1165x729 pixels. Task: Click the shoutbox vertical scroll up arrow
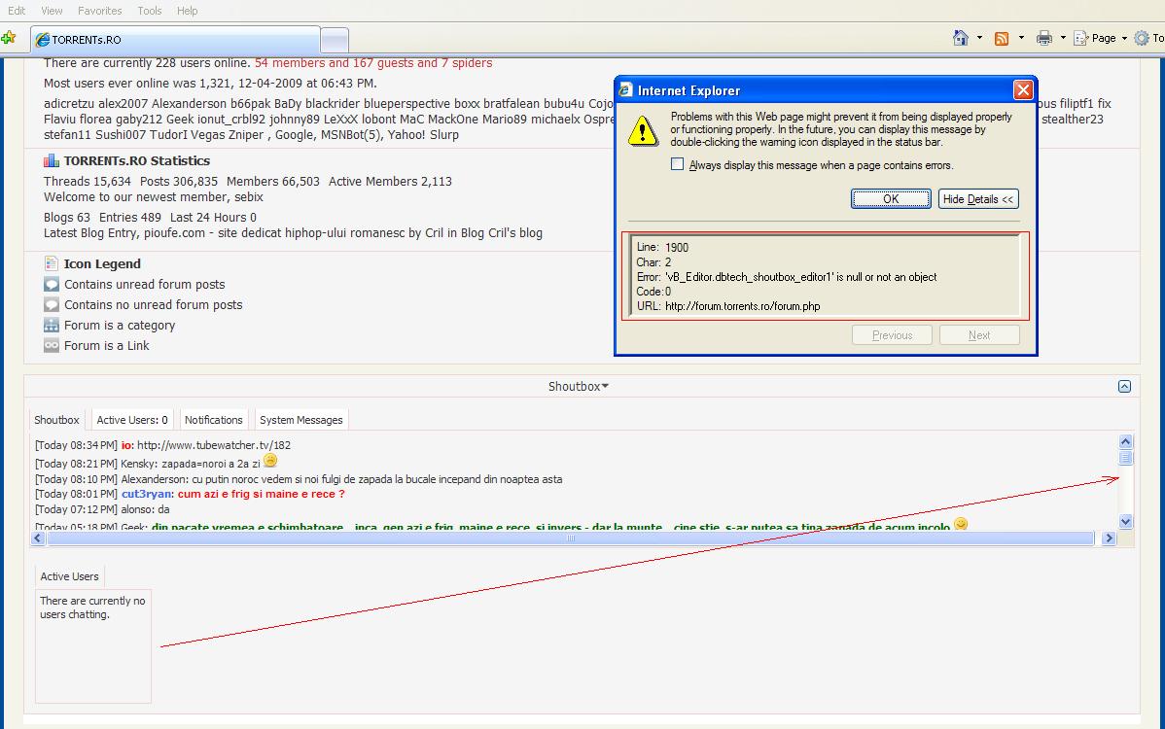coord(1126,441)
